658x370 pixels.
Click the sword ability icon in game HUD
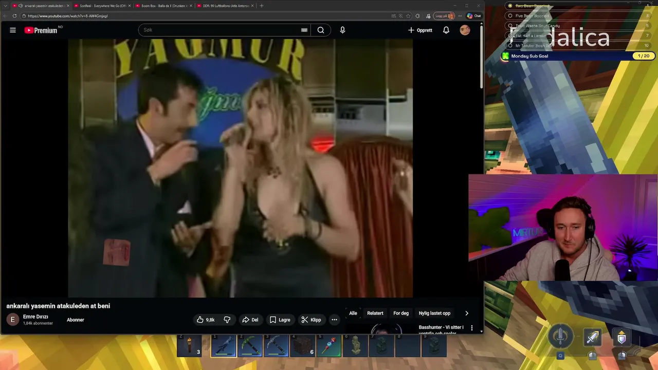592,338
